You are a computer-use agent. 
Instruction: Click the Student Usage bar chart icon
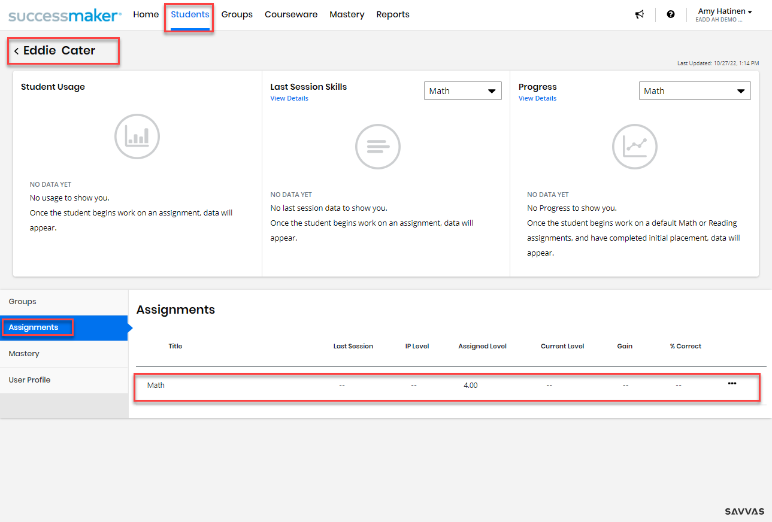(137, 136)
